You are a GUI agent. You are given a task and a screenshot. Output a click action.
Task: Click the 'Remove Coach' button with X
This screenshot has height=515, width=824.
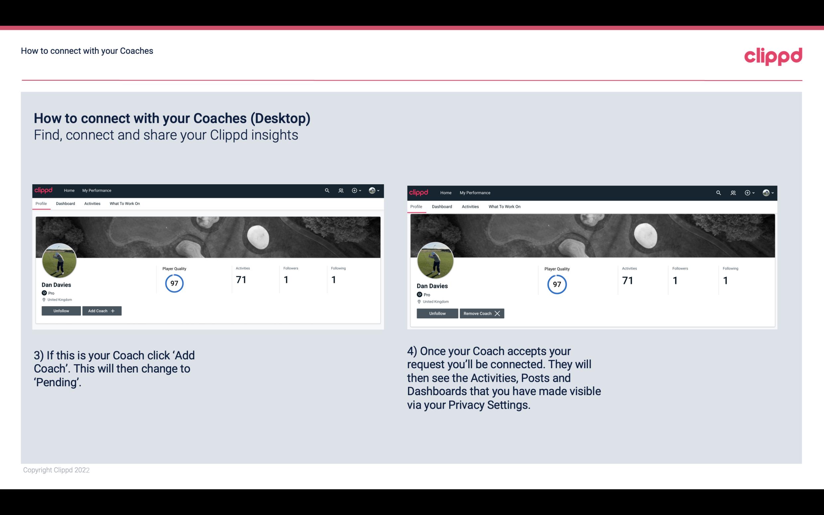[x=482, y=313]
